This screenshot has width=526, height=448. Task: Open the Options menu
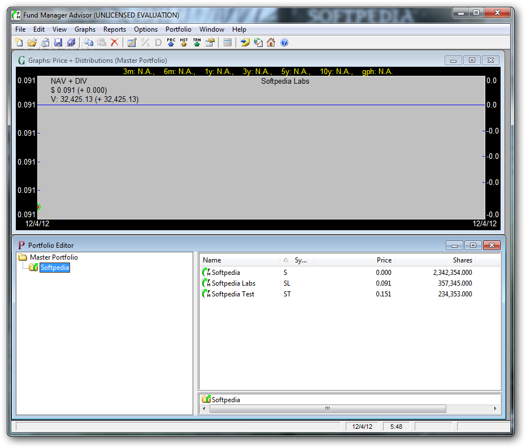tap(146, 29)
